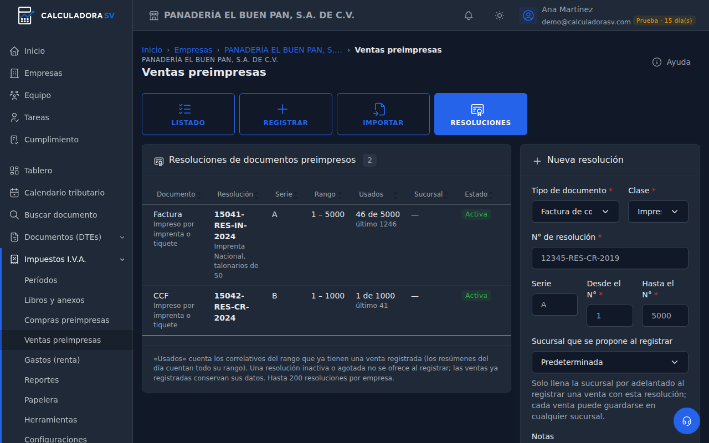
Task: Click the Ayuda info icon
Action: [x=657, y=62]
